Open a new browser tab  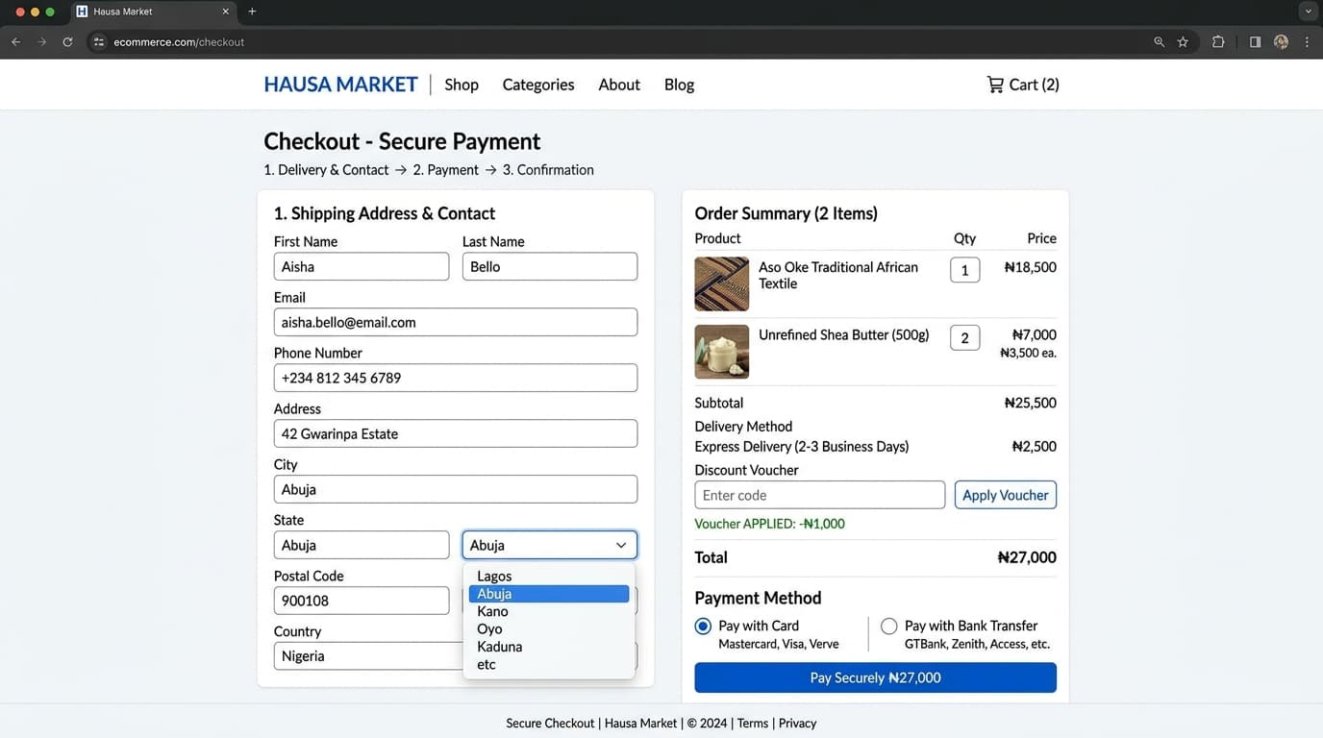tap(252, 12)
